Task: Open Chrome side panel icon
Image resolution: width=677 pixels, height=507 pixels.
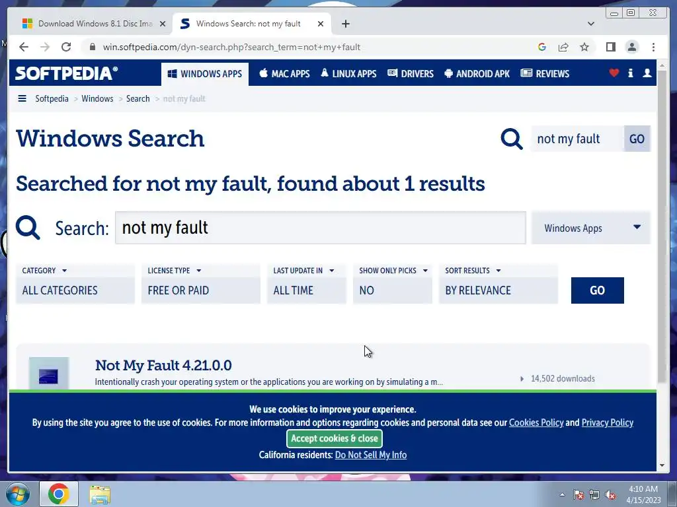Action: coord(610,47)
